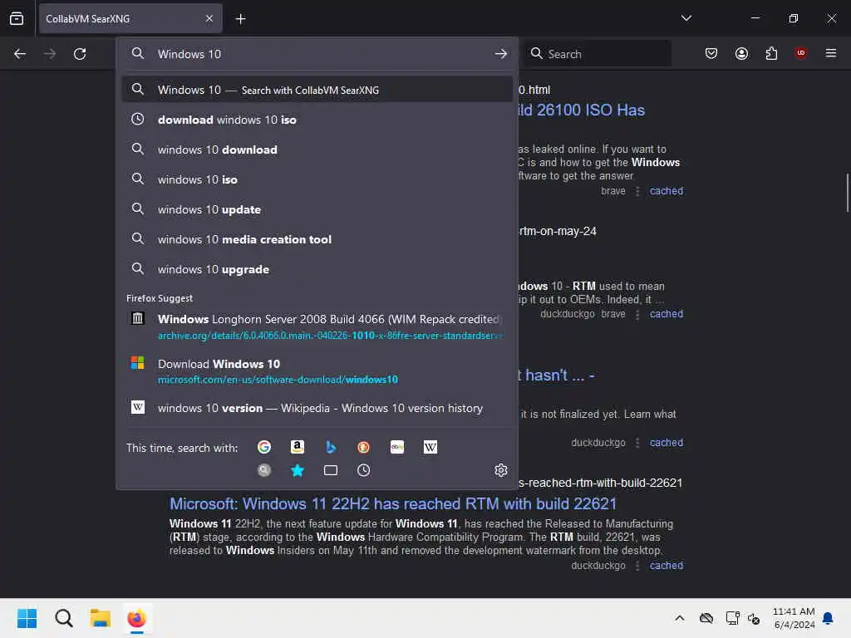Open the Firefox account icon
Screen dimensions: 851x638
click(742, 53)
